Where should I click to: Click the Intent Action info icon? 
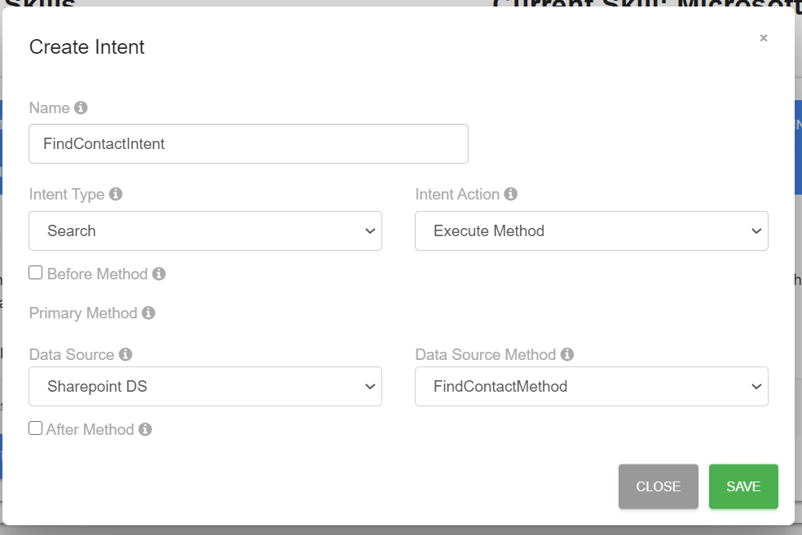(x=511, y=194)
